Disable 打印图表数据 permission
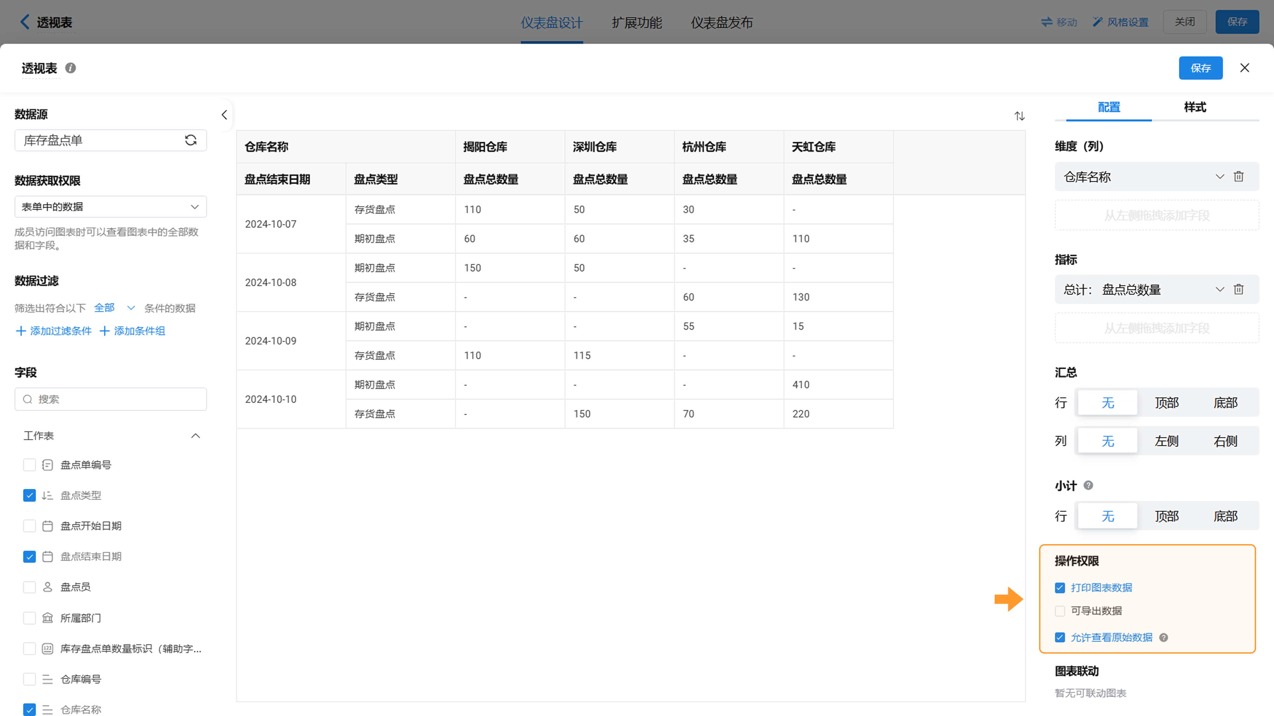This screenshot has width=1274, height=716. coord(1059,588)
